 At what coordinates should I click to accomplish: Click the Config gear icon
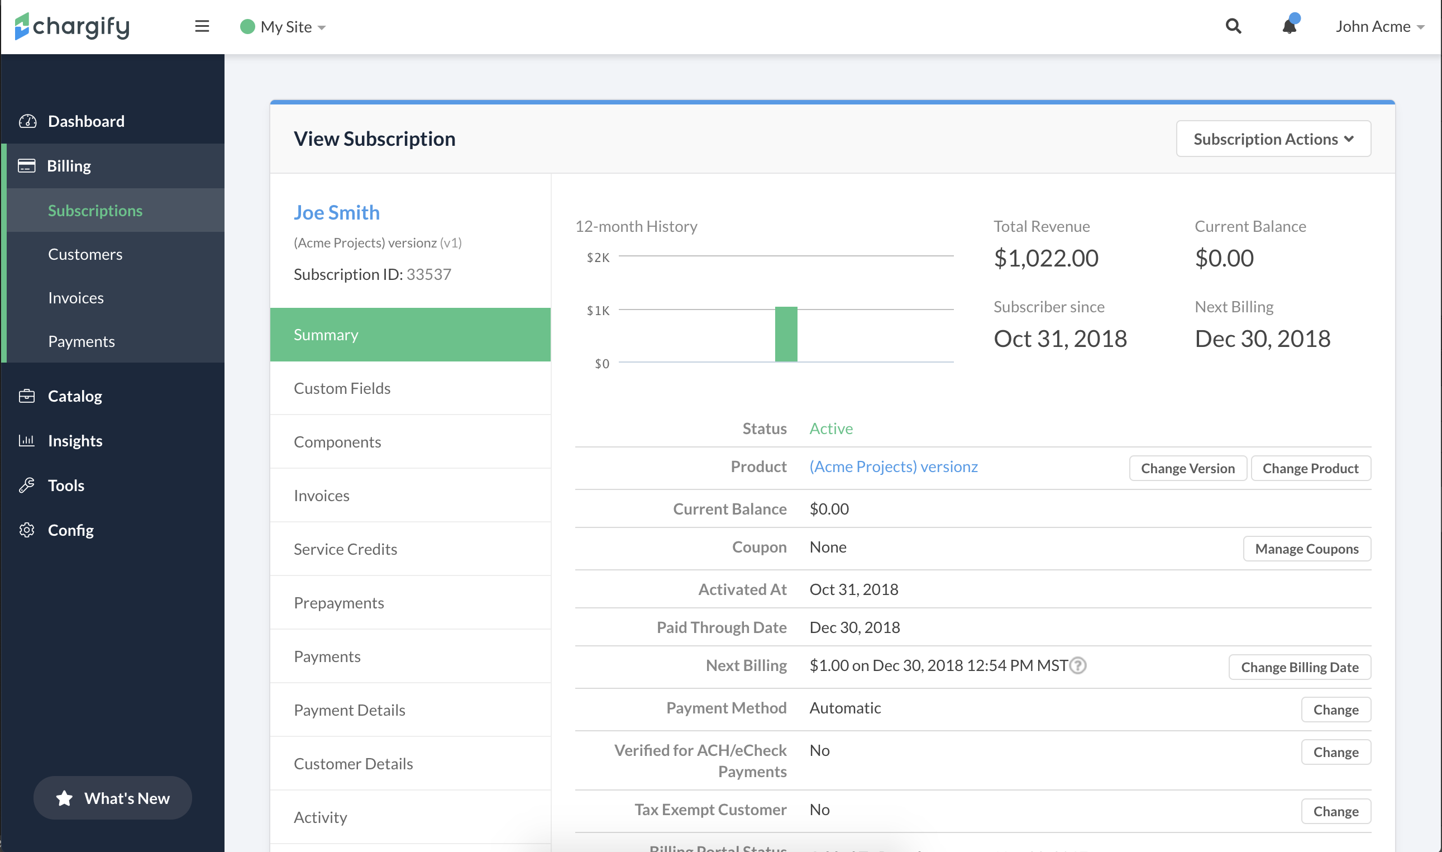pos(27,530)
